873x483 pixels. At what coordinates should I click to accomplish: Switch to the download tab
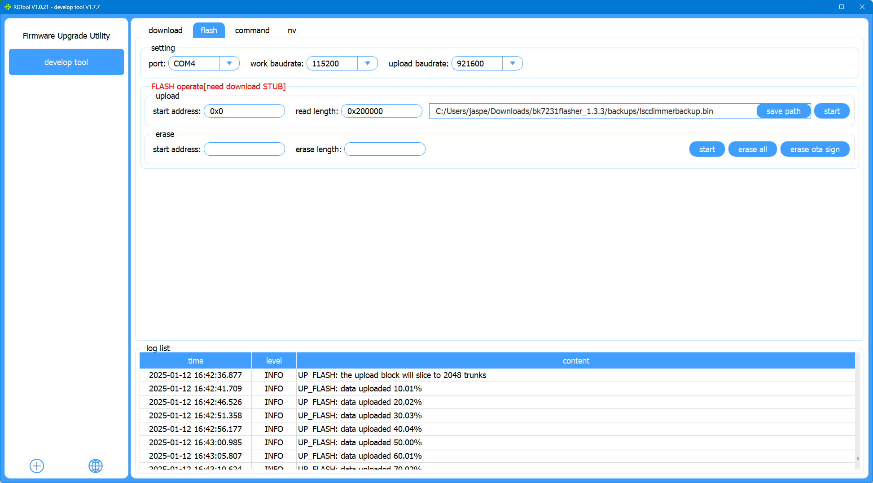click(166, 30)
